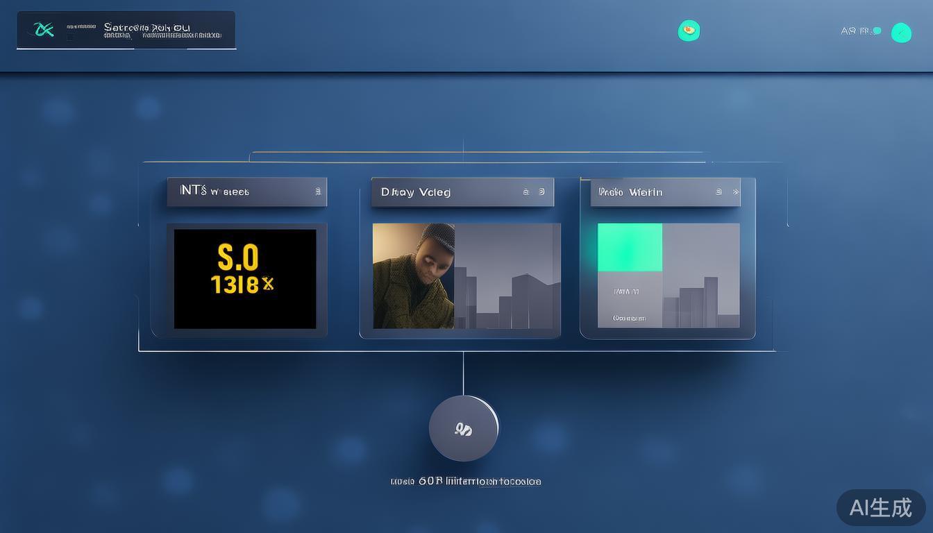Click the teal circular button at far top-right
This screenshot has width=933, height=533.
(901, 33)
